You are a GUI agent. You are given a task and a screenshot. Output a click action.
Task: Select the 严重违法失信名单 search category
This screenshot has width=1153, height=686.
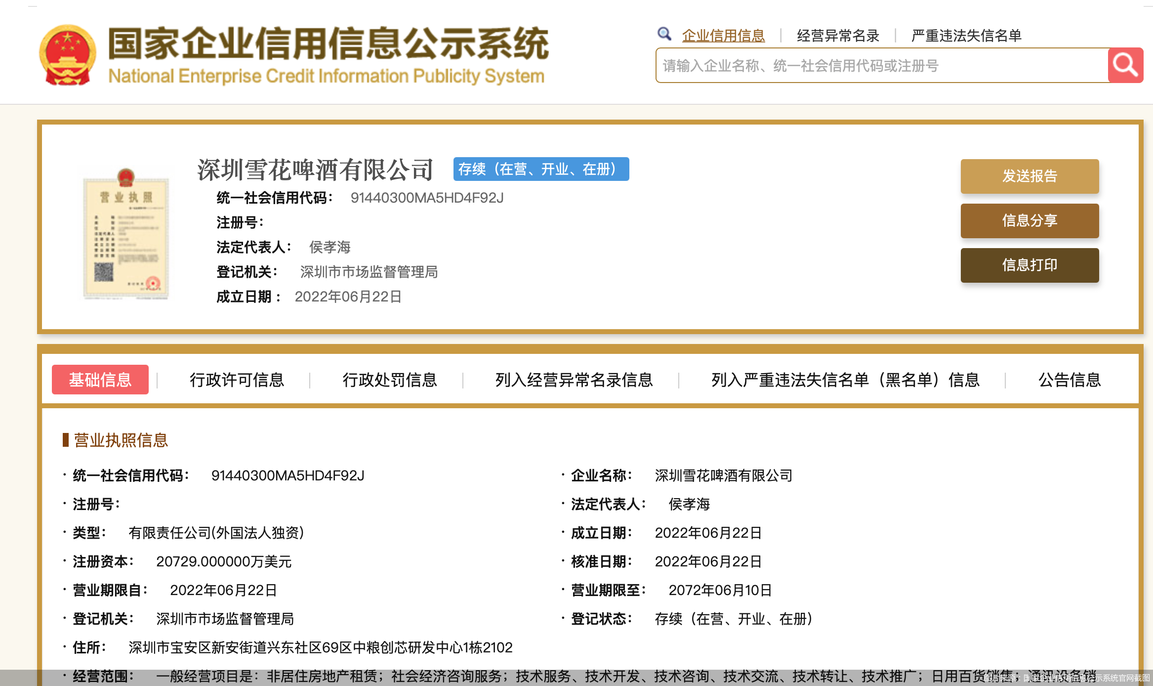point(966,36)
